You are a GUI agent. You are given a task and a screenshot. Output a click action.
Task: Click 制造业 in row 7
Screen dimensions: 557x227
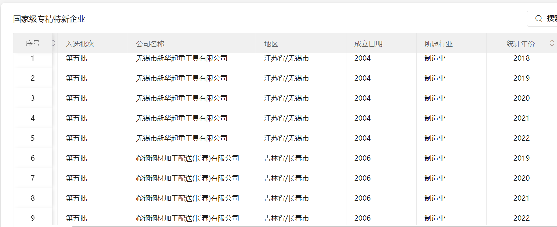[435, 178]
